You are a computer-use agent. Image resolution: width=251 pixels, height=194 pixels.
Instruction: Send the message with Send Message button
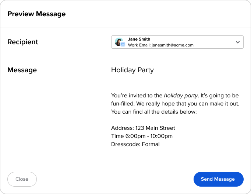tap(219, 179)
